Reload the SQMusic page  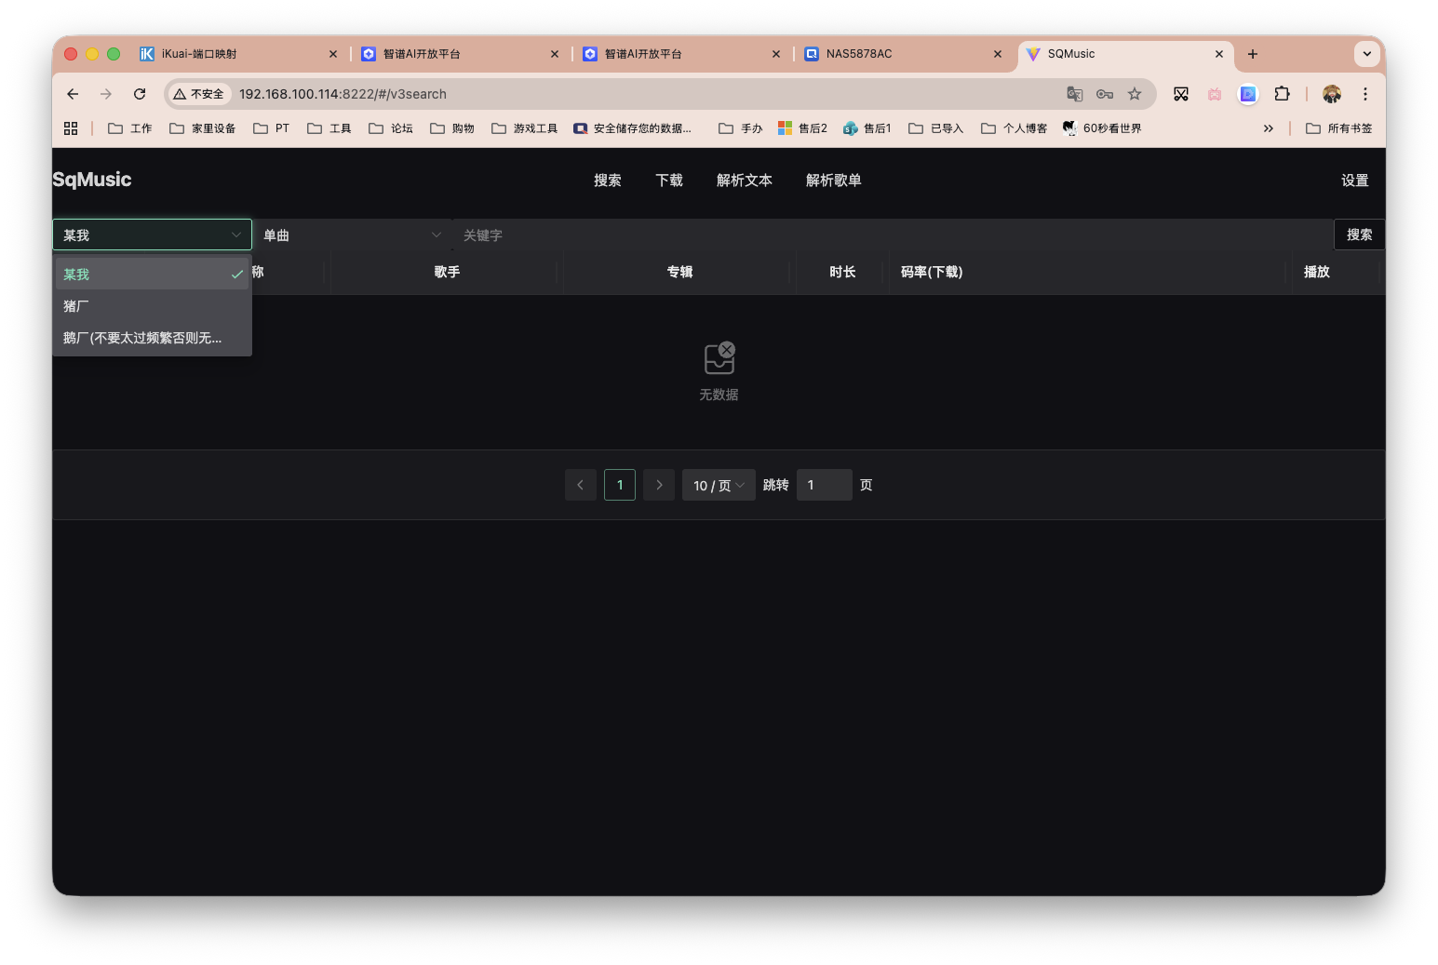139,93
